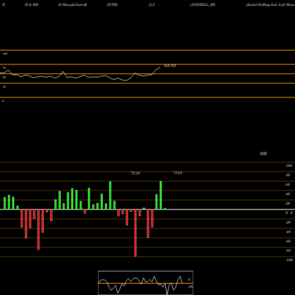This screenshot has width=295, height=295.
Task: Click the tallest red histogram bar
Action: tap(135, 233)
